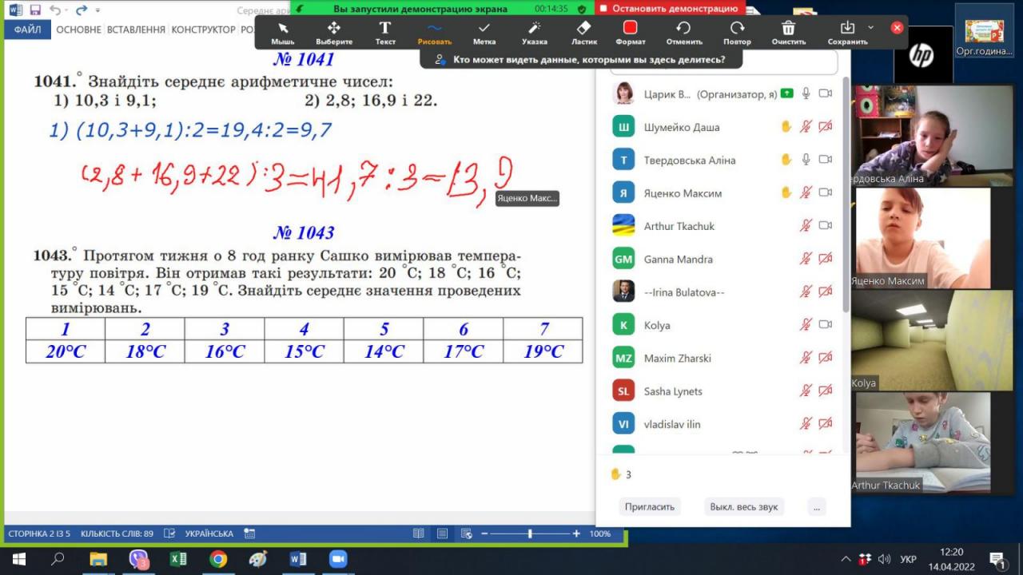
Task: Open the УКР keyboard language selector
Action: 908,559
